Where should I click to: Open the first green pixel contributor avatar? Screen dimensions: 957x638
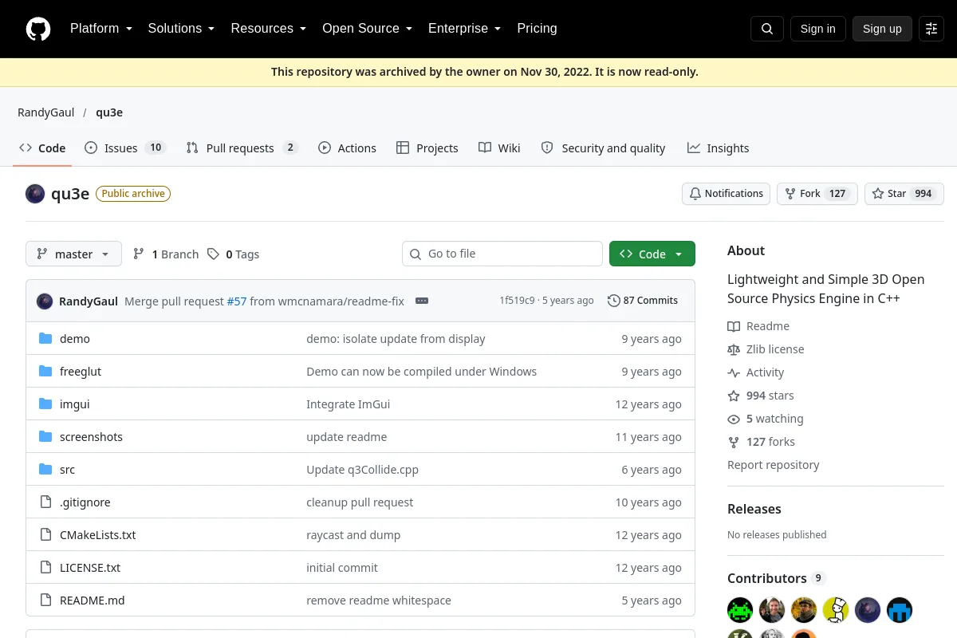pyautogui.click(x=740, y=610)
